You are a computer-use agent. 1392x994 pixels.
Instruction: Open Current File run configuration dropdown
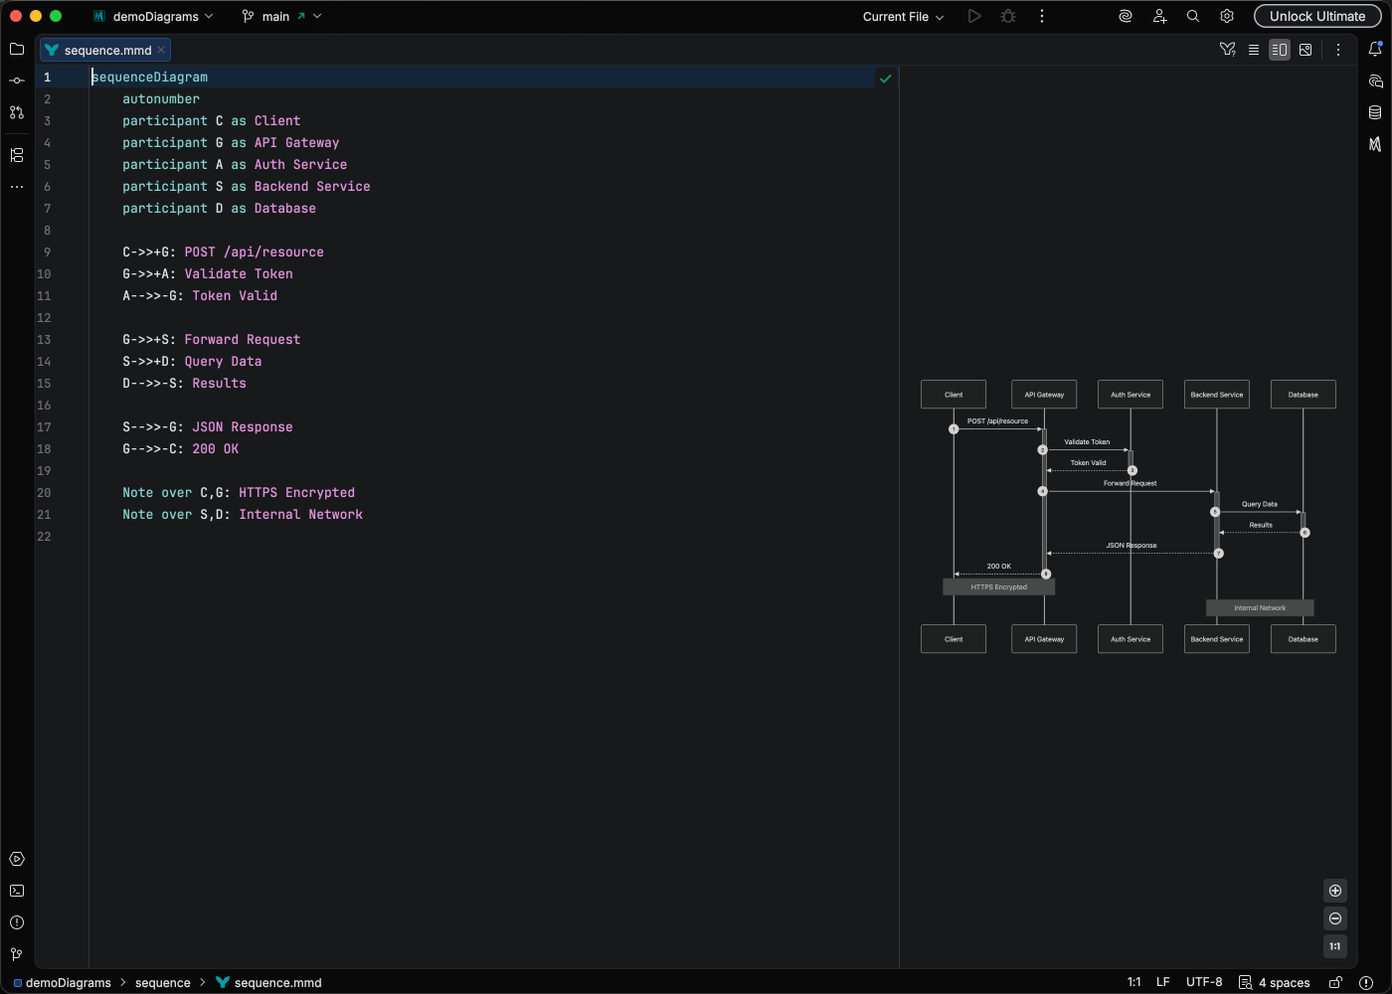click(x=903, y=17)
